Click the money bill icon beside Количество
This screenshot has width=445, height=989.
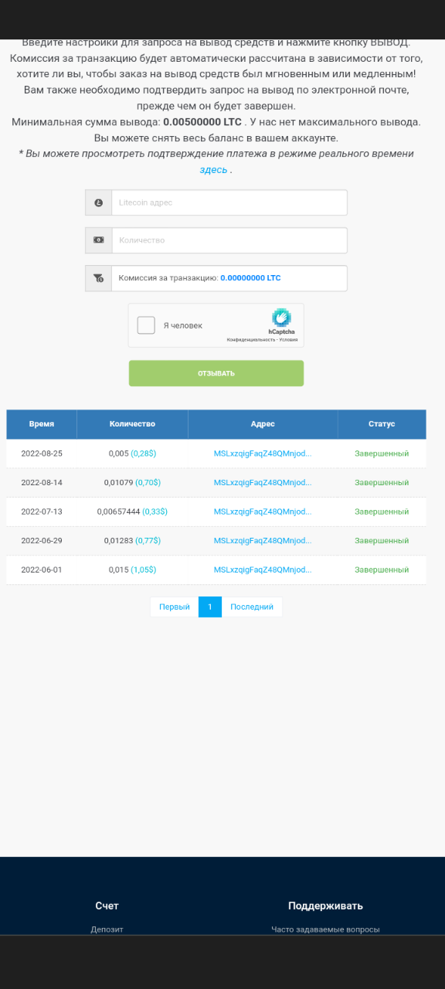[98, 240]
